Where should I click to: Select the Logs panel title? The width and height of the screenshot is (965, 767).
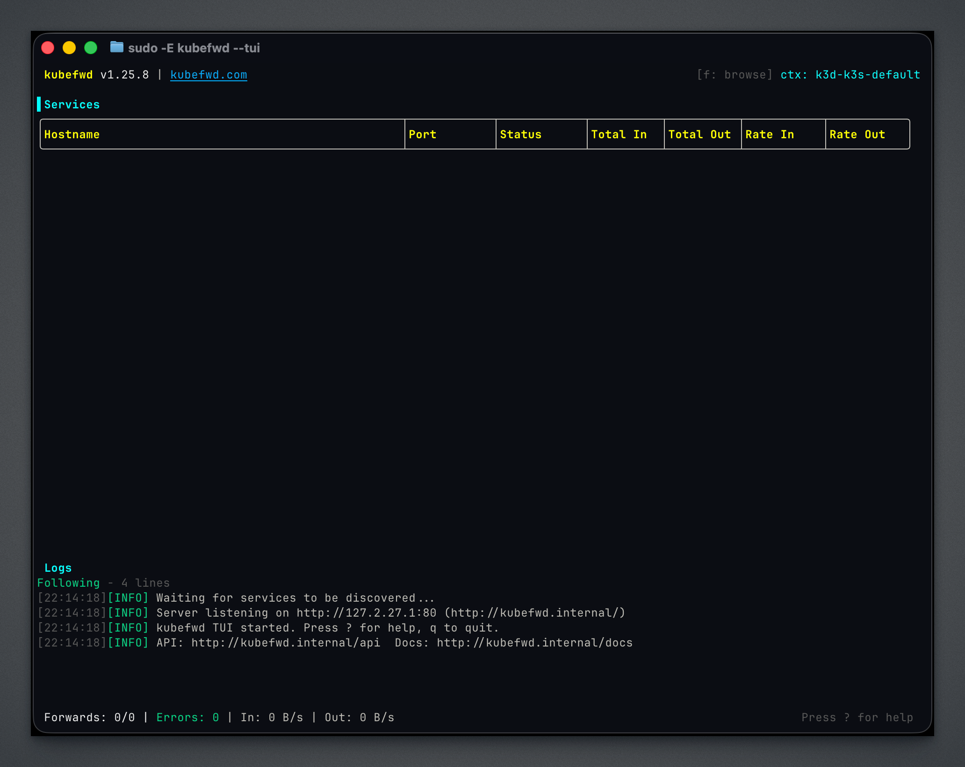[58, 568]
